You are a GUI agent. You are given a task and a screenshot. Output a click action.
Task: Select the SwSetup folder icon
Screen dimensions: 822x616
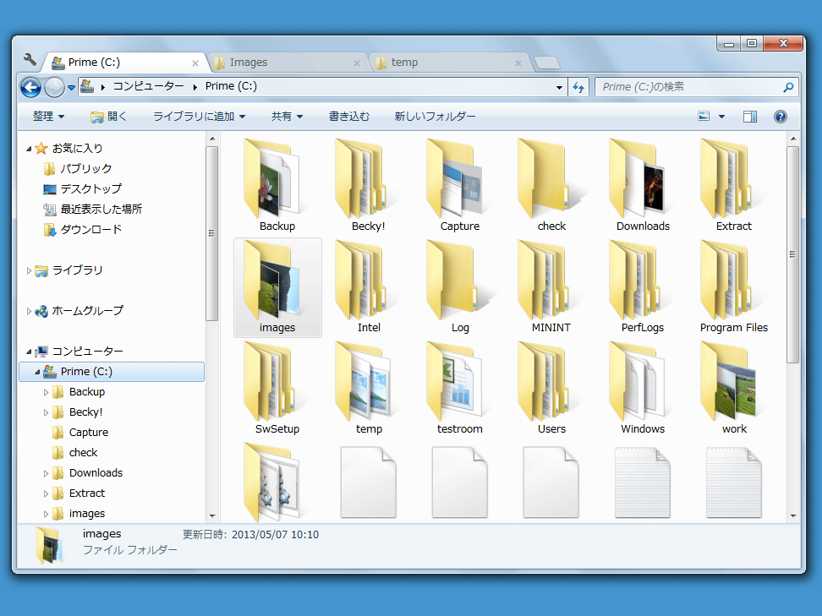pyautogui.click(x=271, y=381)
